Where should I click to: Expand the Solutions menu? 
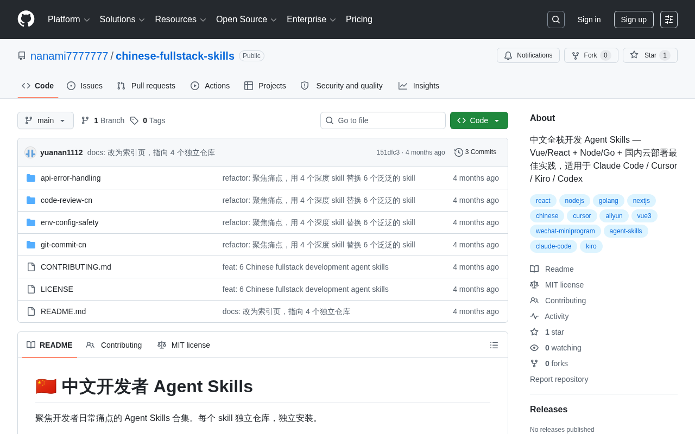pos(122,20)
